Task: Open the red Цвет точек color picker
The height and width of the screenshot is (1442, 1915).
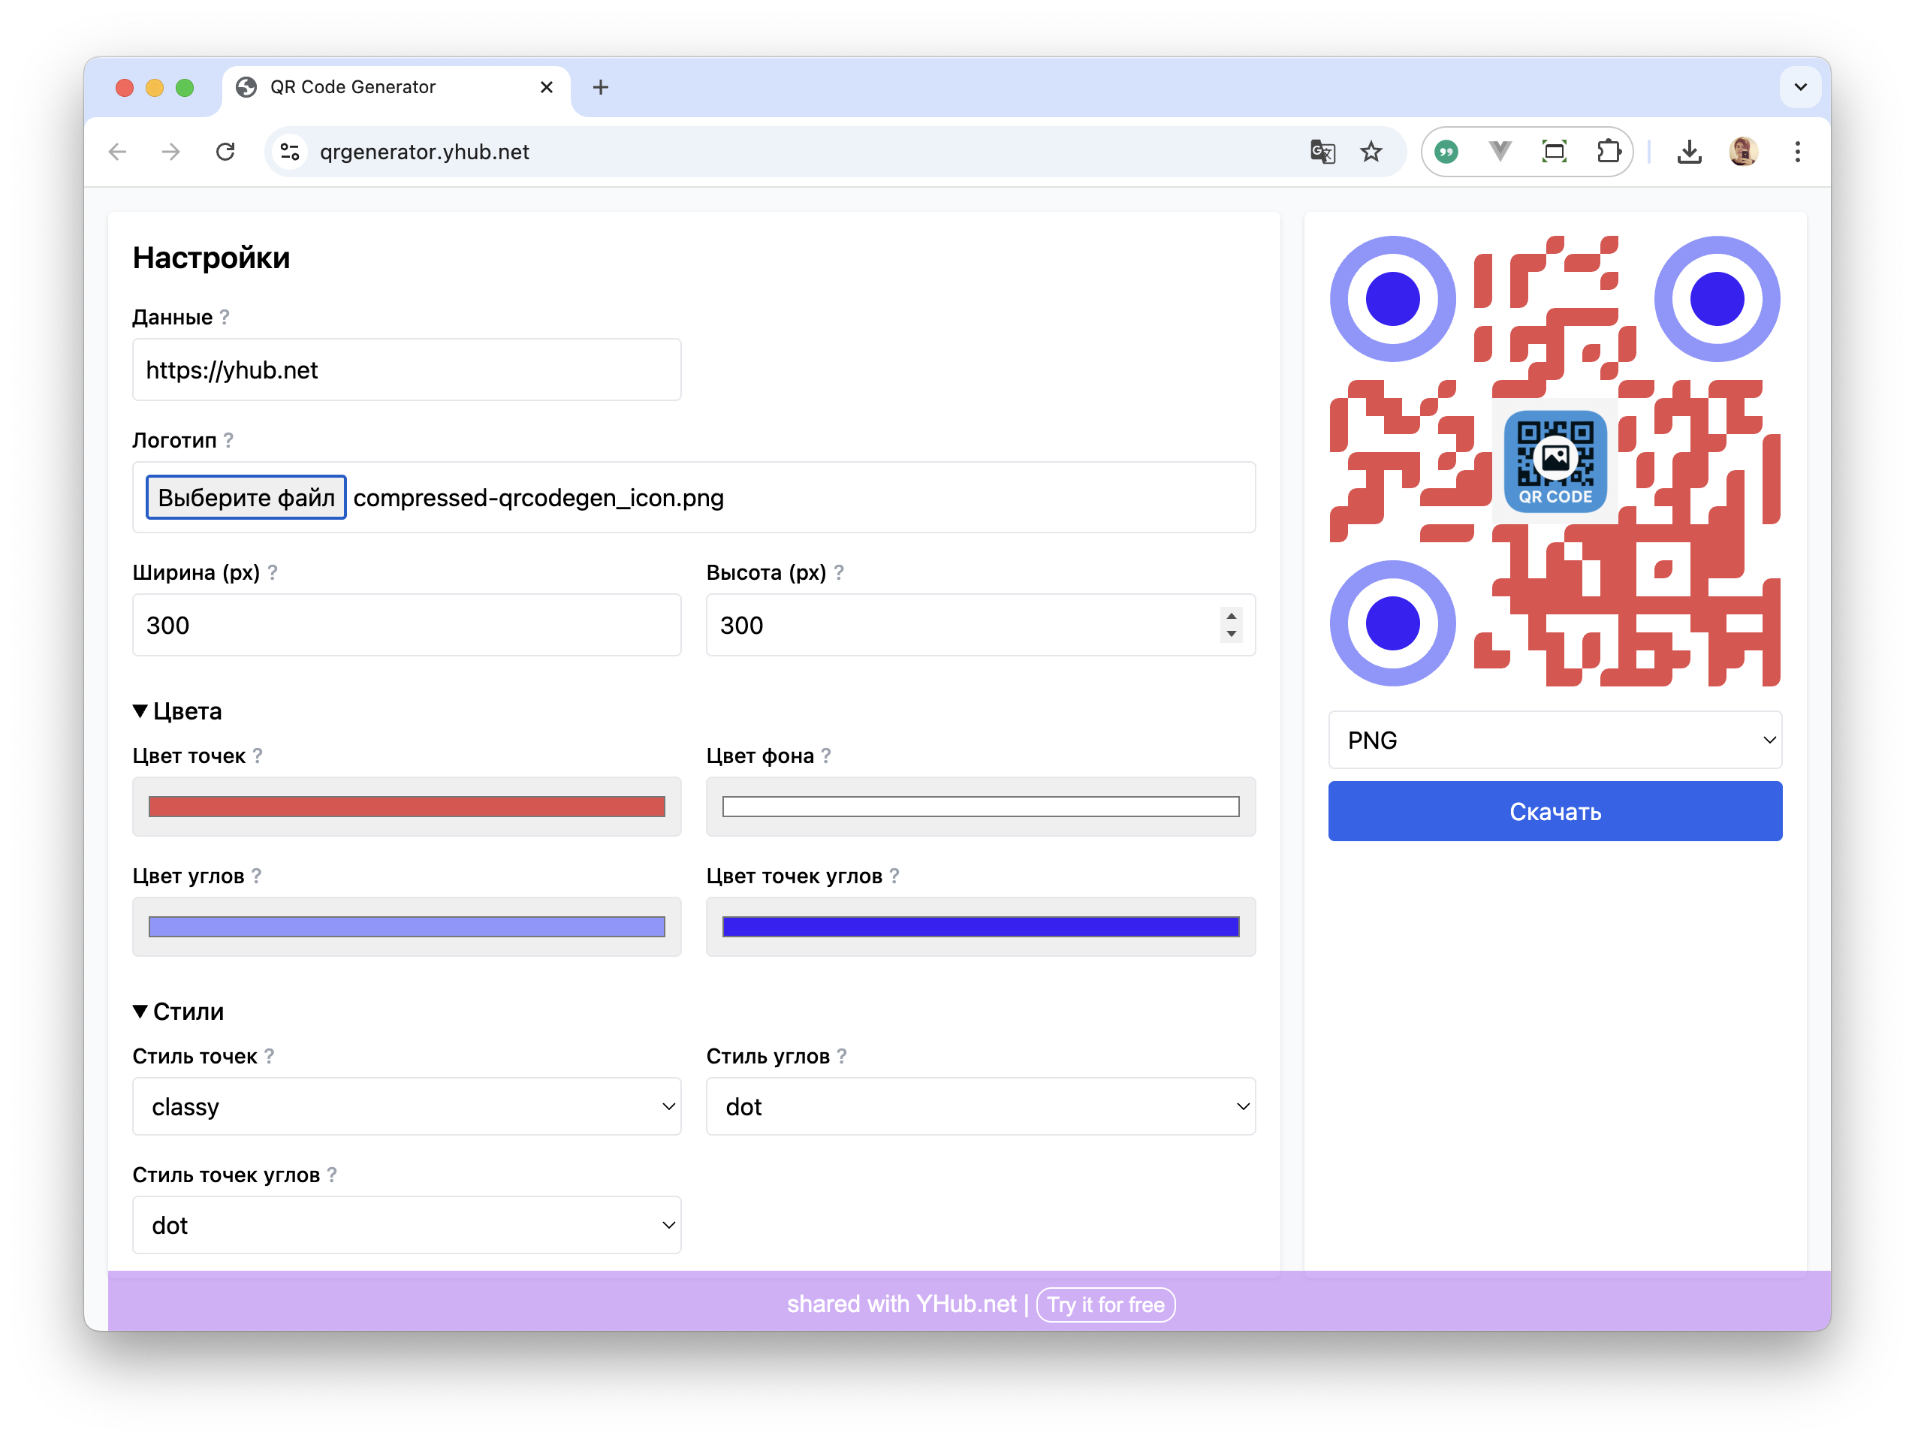Action: tap(407, 807)
